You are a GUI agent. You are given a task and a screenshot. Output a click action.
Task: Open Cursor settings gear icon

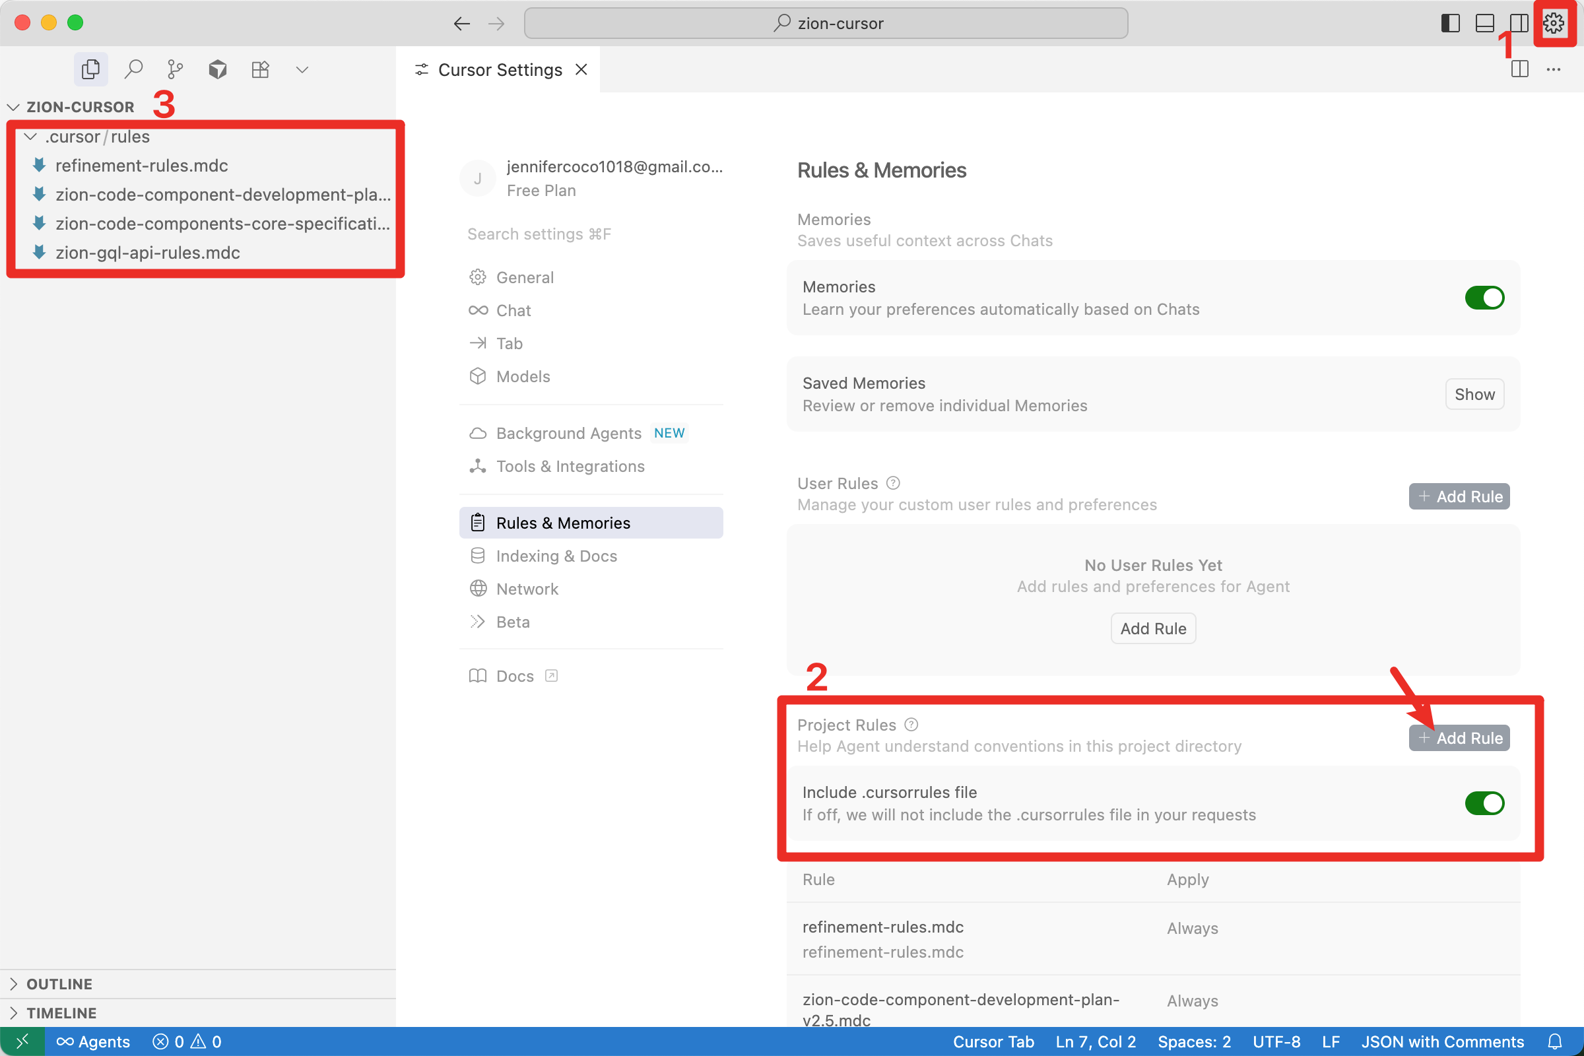click(x=1554, y=24)
